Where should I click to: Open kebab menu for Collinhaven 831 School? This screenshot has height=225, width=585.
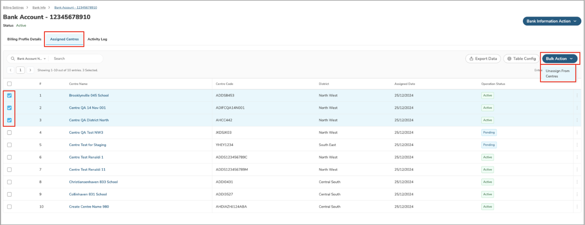click(x=577, y=194)
